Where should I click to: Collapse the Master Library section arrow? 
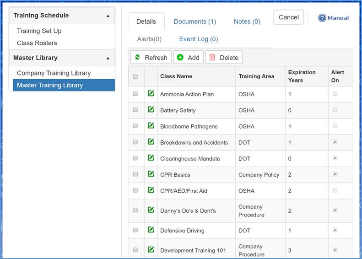pos(108,59)
